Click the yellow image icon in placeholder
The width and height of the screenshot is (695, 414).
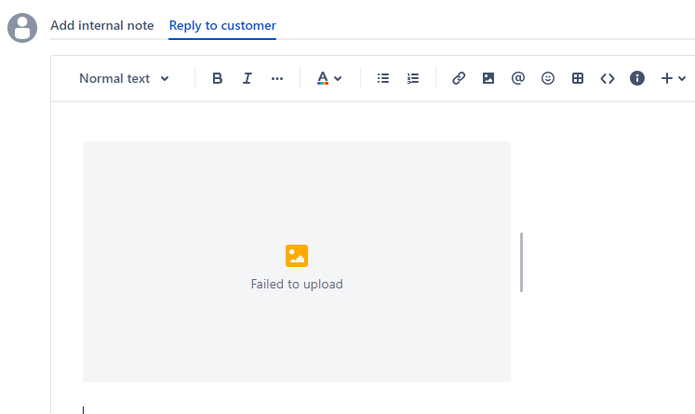pyautogui.click(x=297, y=256)
